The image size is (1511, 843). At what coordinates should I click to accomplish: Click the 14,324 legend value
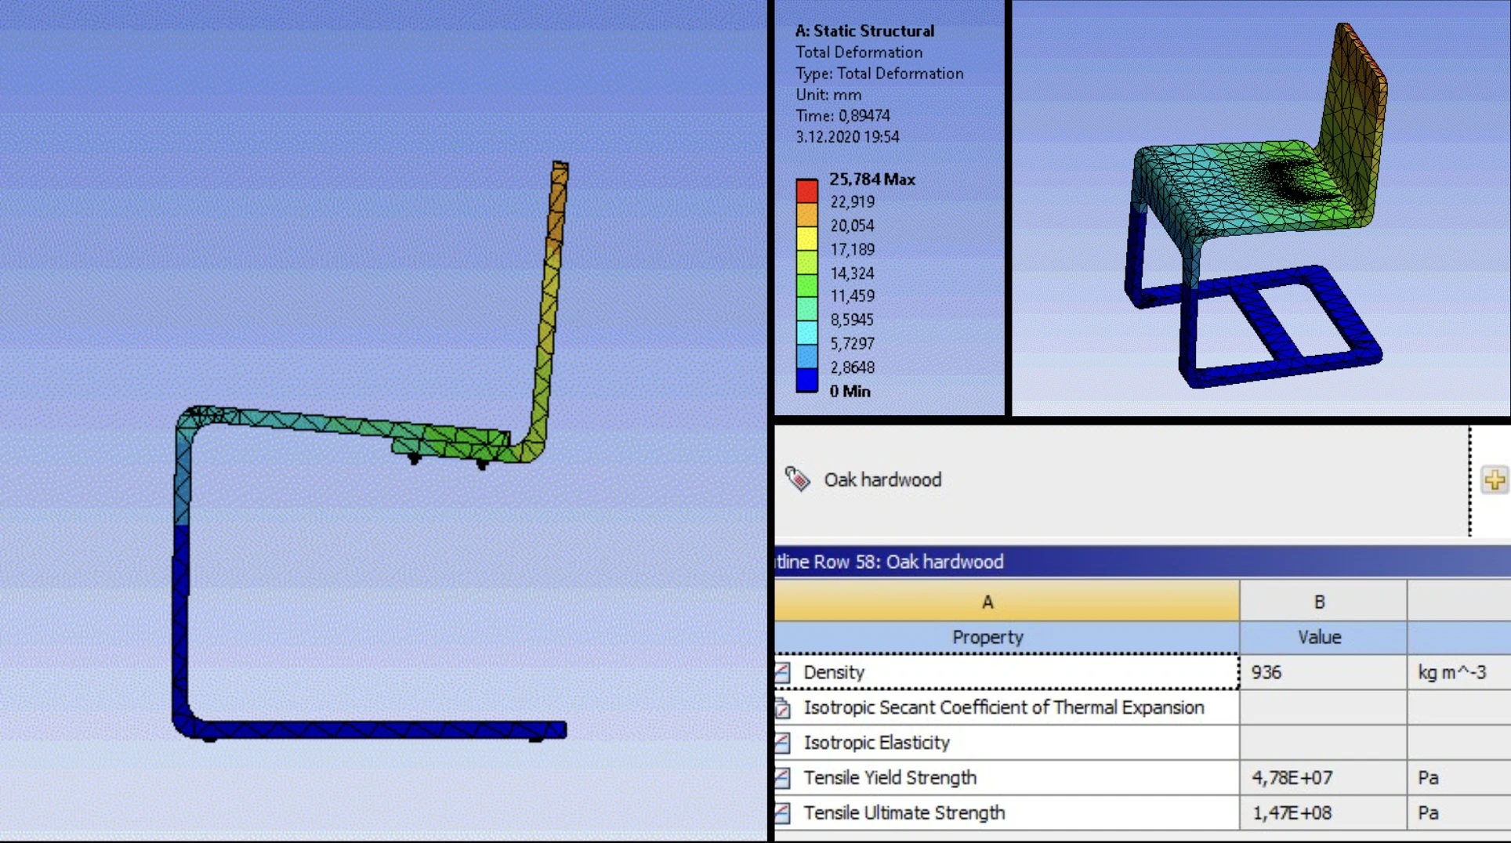(x=852, y=273)
